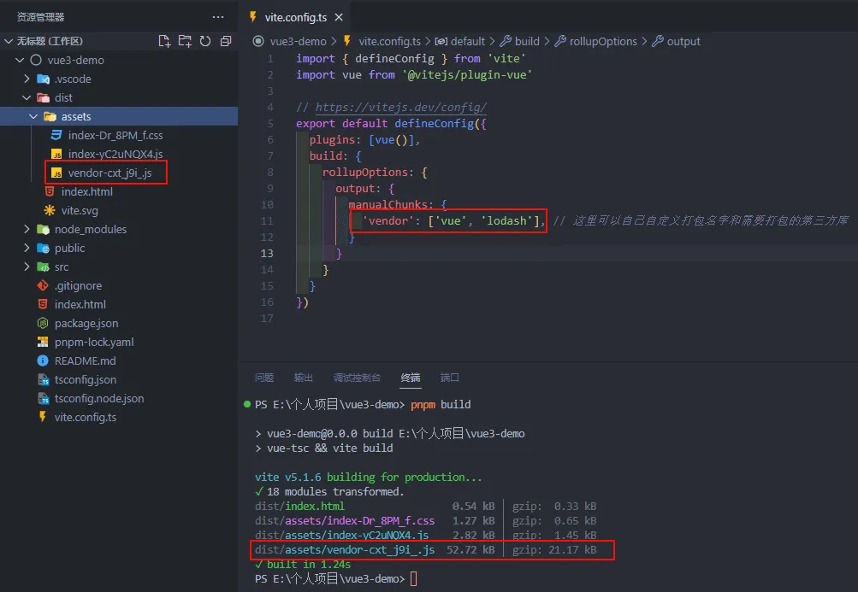Open index-yC2uNQX4.js file

115,154
